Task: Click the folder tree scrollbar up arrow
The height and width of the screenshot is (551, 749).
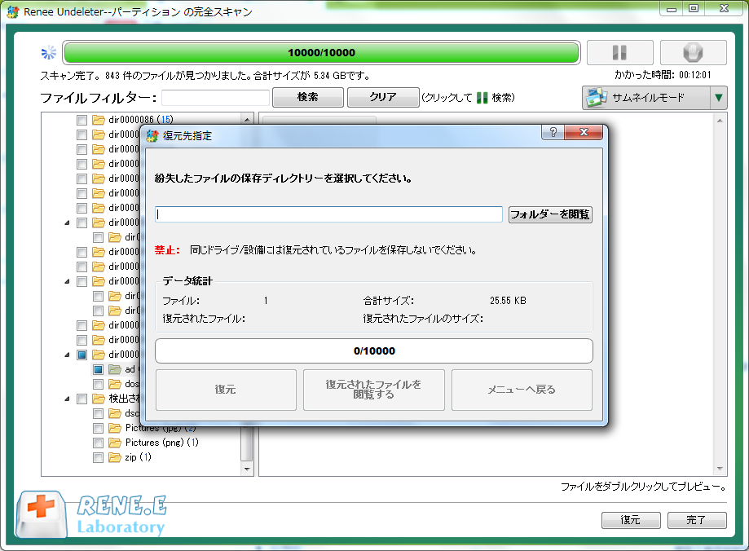Action: [x=247, y=120]
